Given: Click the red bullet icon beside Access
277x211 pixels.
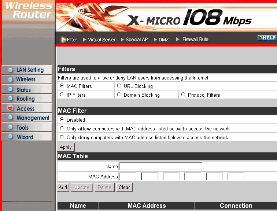Looking at the screenshot, I should point(10,108).
